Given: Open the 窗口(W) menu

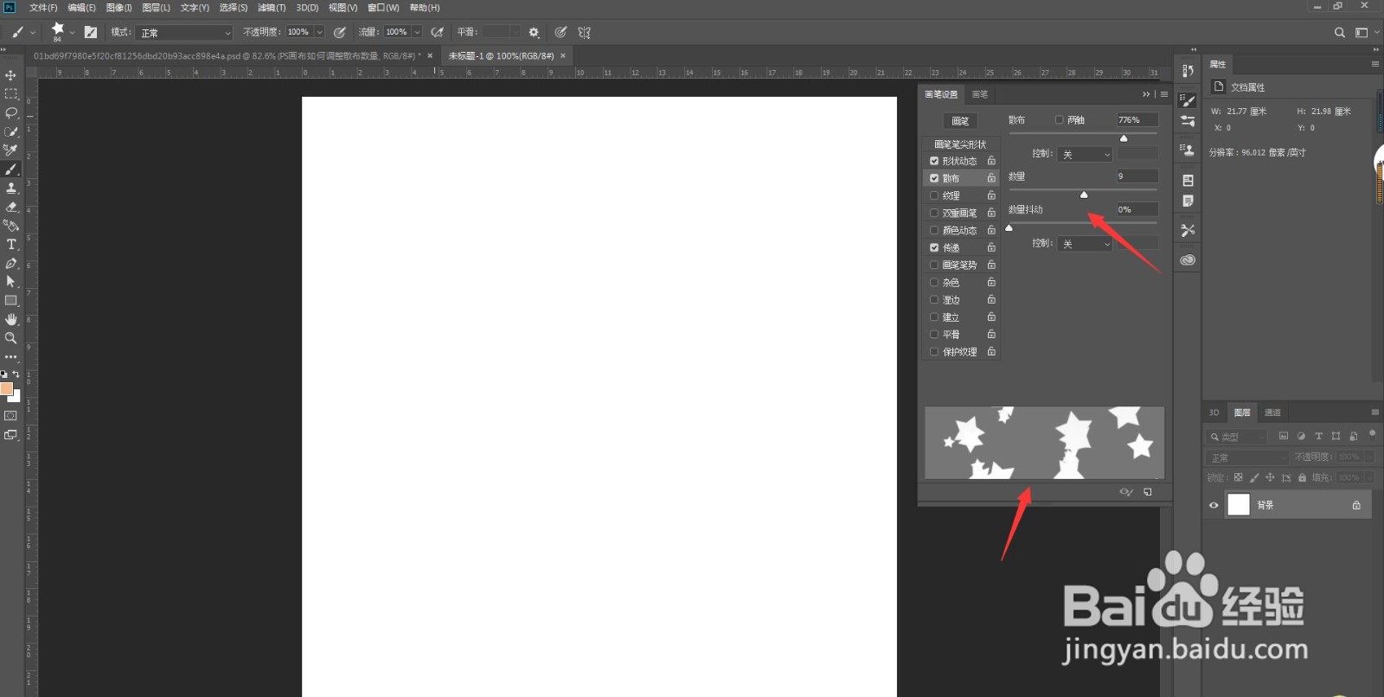Looking at the screenshot, I should coord(383,8).
